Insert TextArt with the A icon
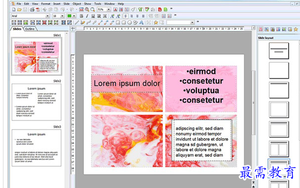Viewport: 300px width, 188px height. pos(141,23)
